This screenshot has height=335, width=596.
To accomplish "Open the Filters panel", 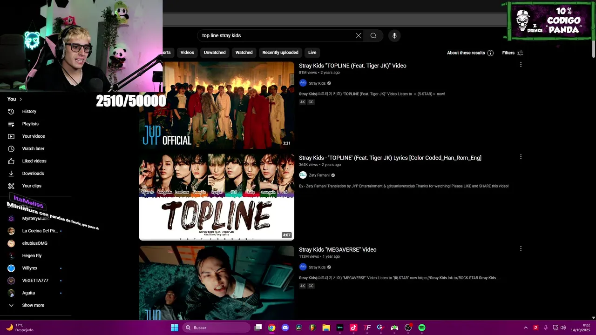I will (x=513, y=53).
